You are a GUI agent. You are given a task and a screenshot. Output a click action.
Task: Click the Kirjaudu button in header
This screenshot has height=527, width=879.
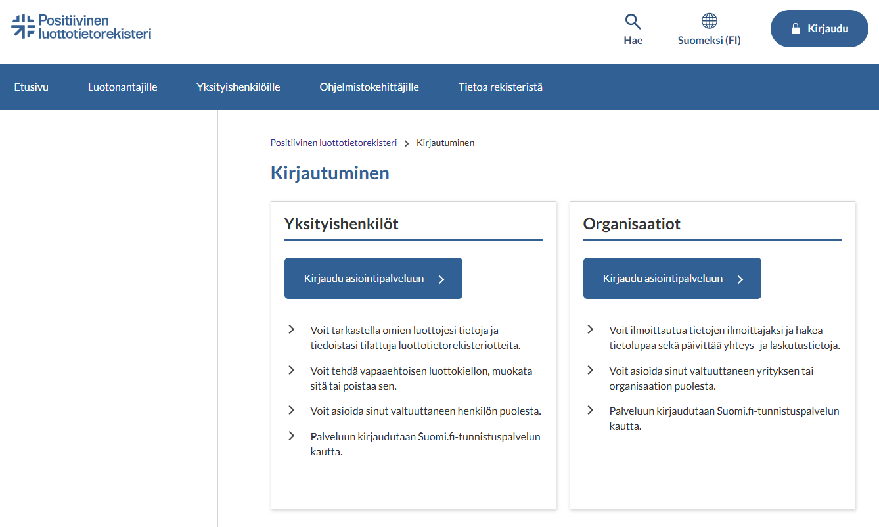coord(819,28)
